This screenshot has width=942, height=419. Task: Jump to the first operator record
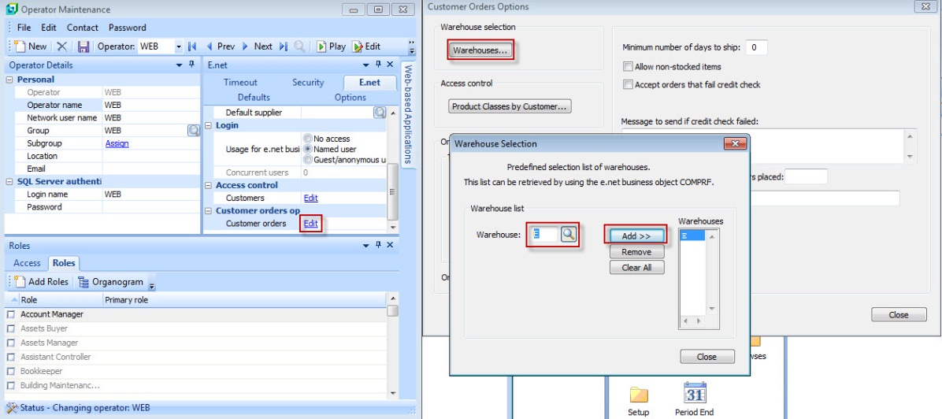click(x=192, y=46)
